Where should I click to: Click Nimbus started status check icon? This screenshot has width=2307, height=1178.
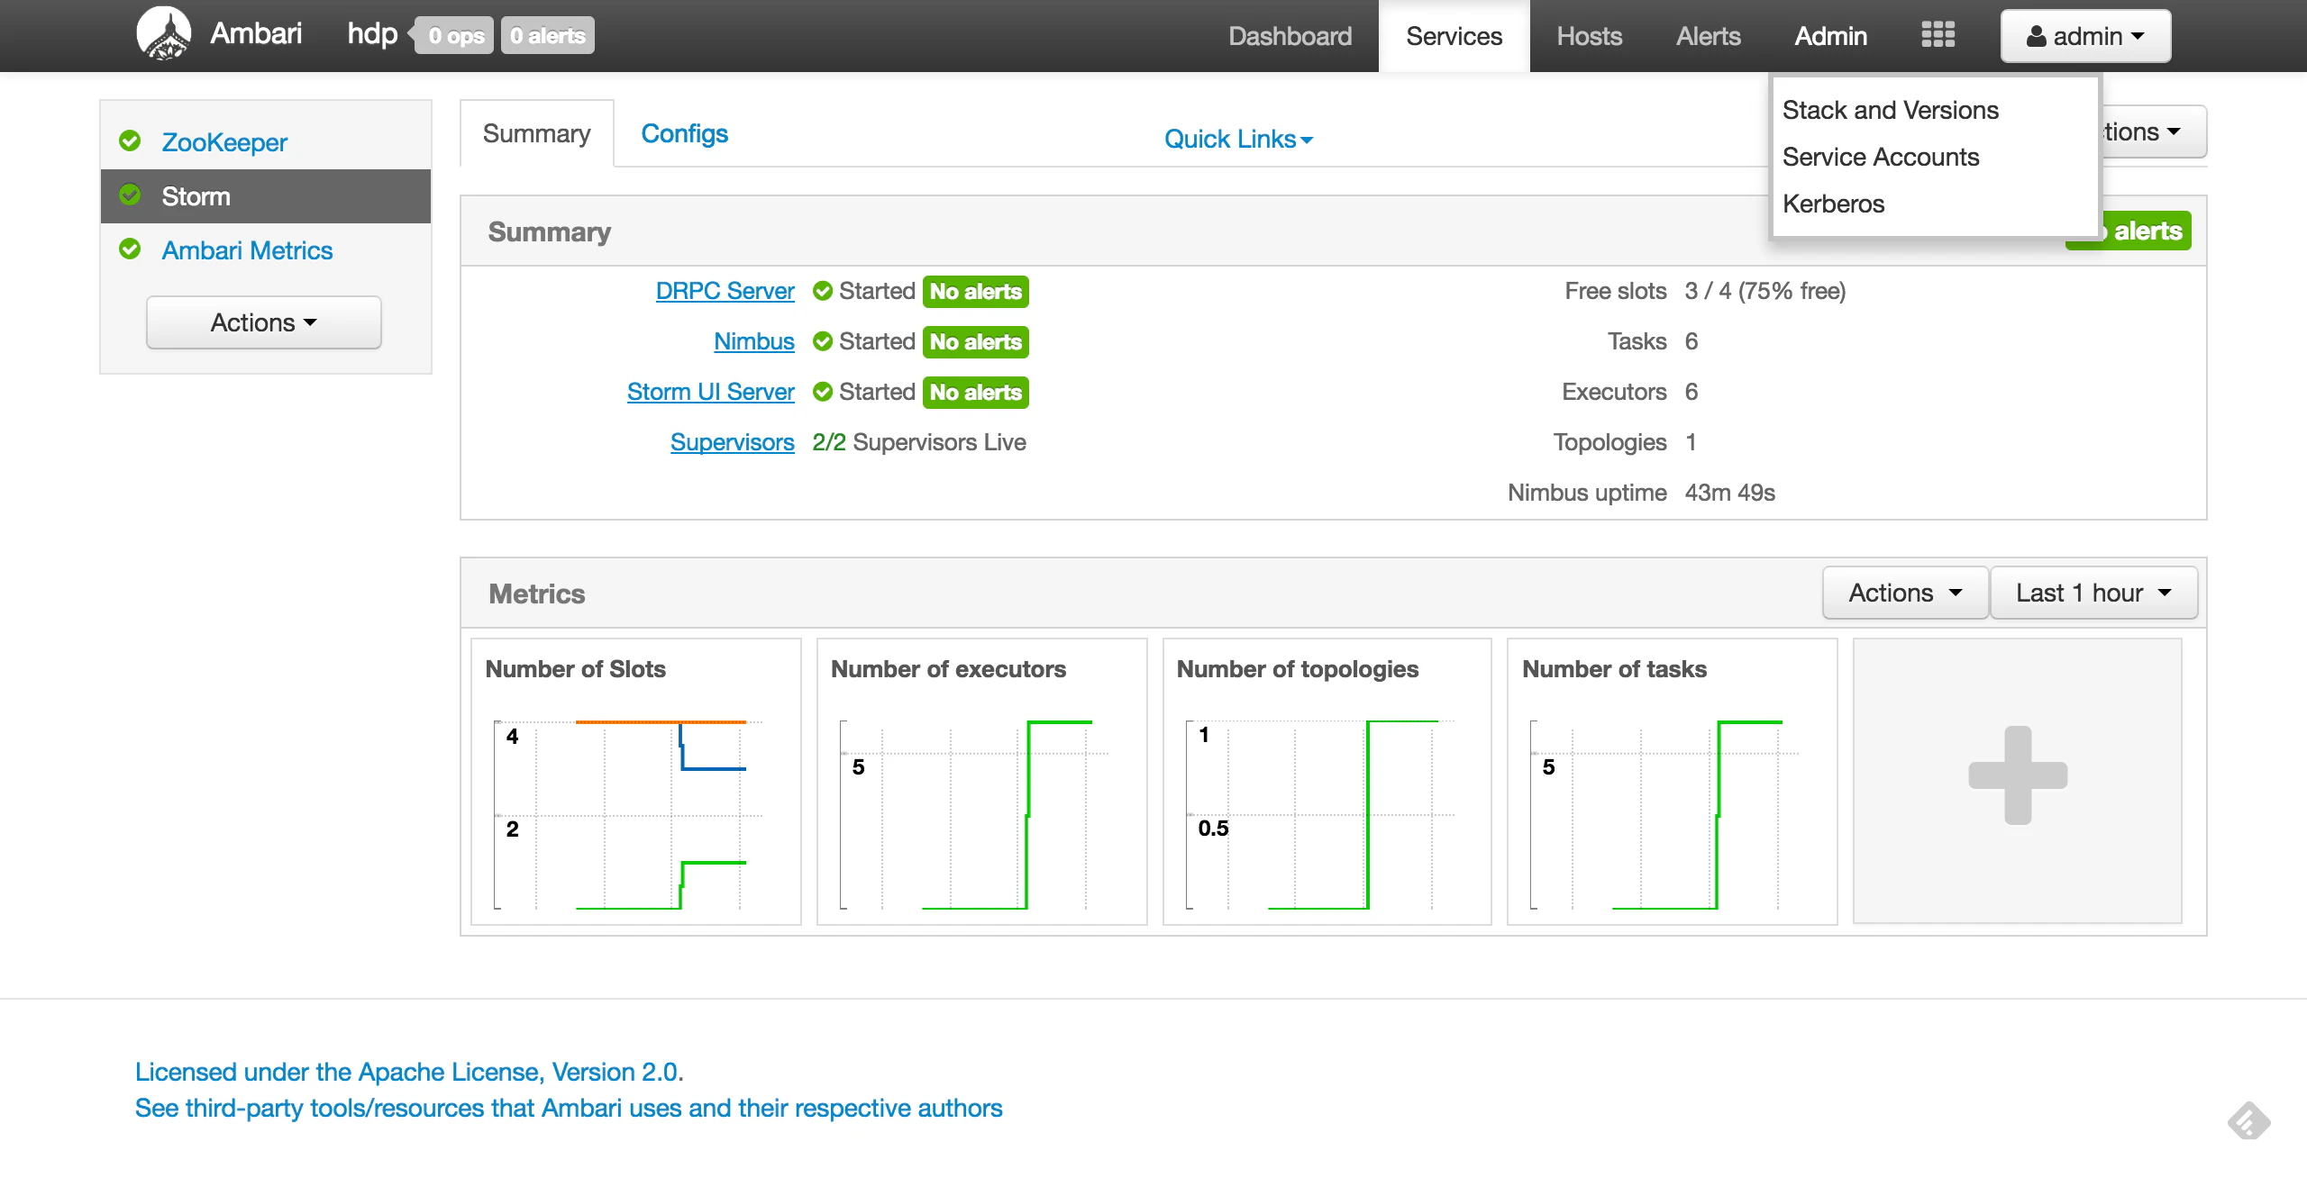click(x=822, y=341)
